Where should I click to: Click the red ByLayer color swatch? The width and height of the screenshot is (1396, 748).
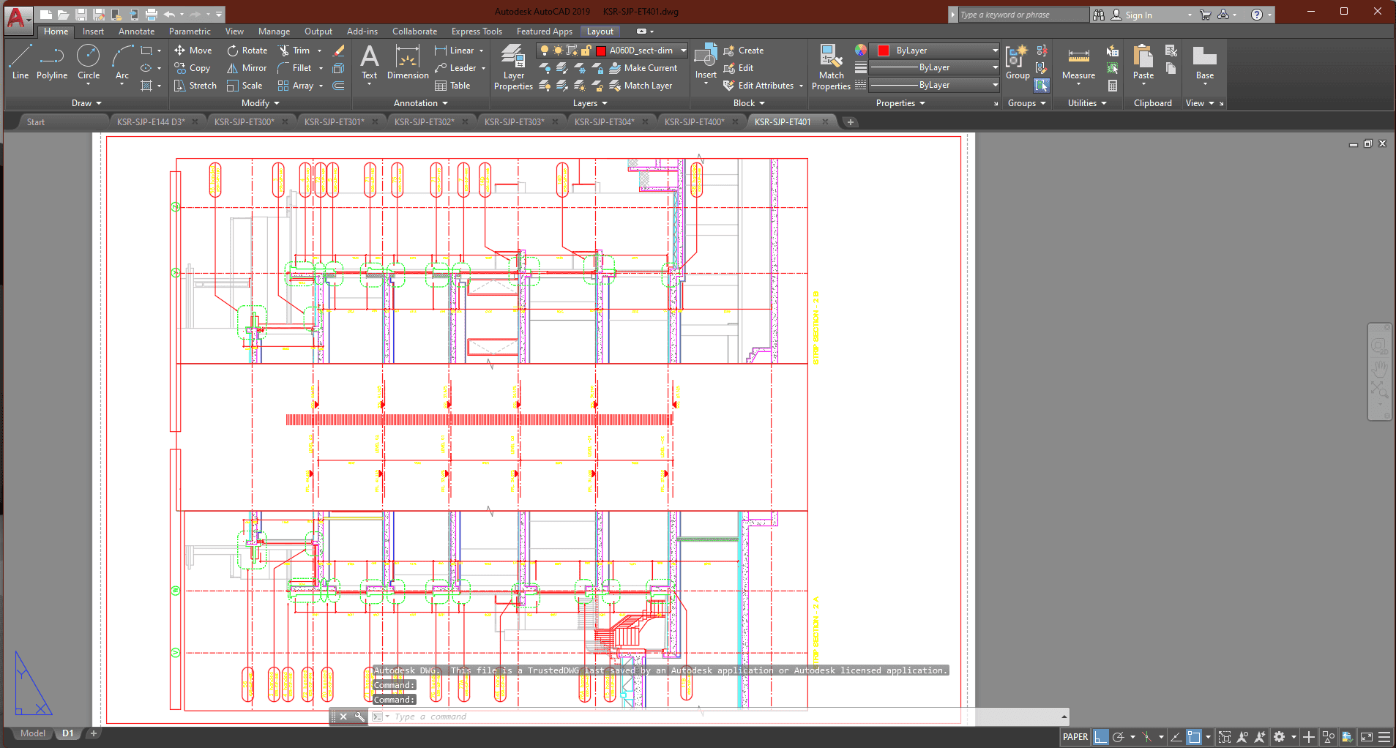(884, 51)
